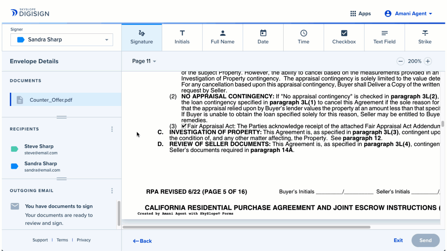447x251 pixels.
Task: Open the Page 11 page selector
Action: (x=144, y=61)
